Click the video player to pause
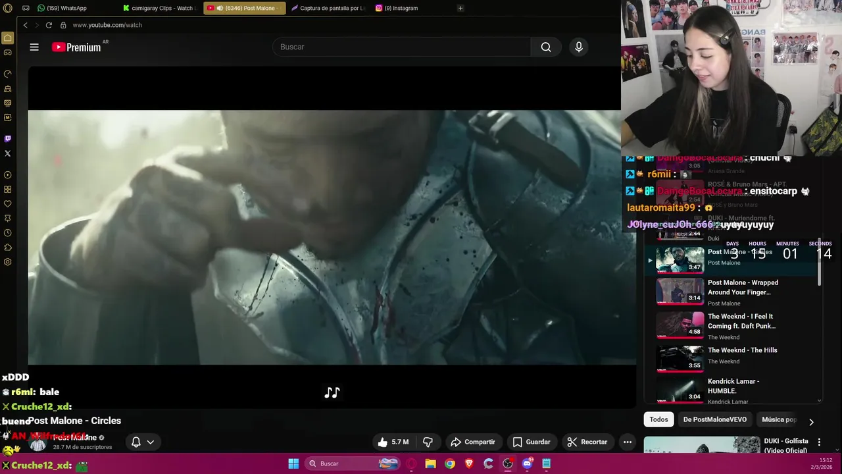The height and width of the screenshot is (474, 842). [x=332, y=237]
